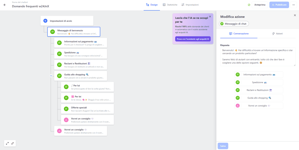This screenshot has width=299, height=150.
Task: Click the resize handle of the Risposta box
Action: (x=294, y=65)
